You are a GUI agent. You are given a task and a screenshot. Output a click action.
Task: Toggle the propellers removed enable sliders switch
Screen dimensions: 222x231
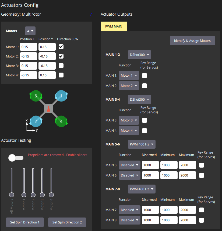pos(16,158)
